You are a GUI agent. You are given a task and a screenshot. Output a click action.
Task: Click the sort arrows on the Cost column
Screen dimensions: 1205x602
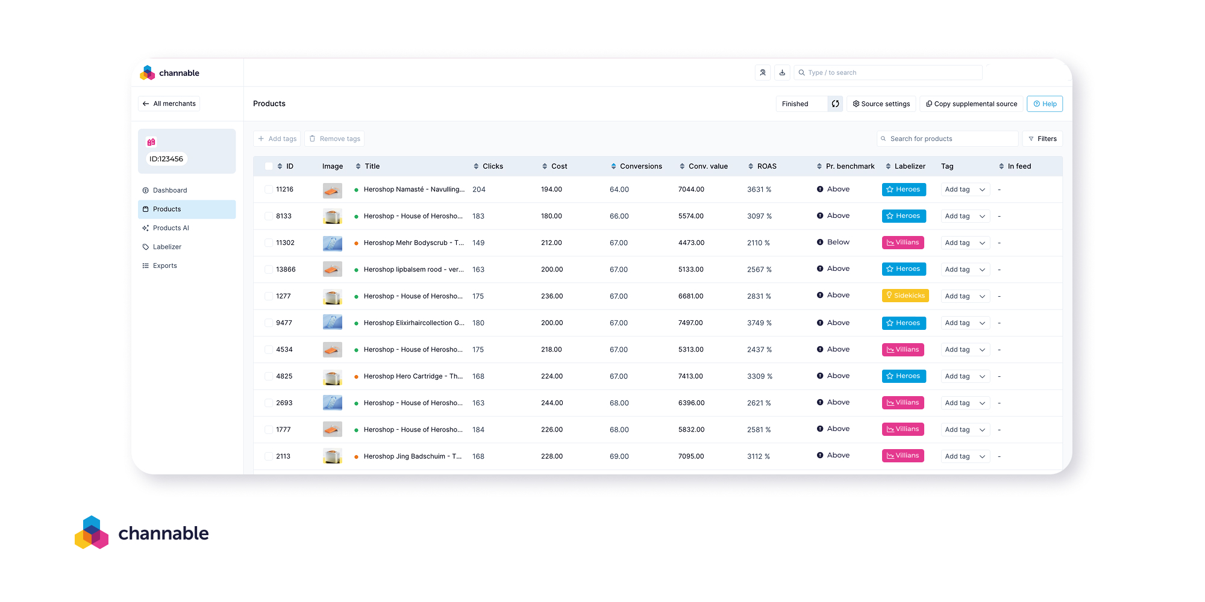(545, 166)
